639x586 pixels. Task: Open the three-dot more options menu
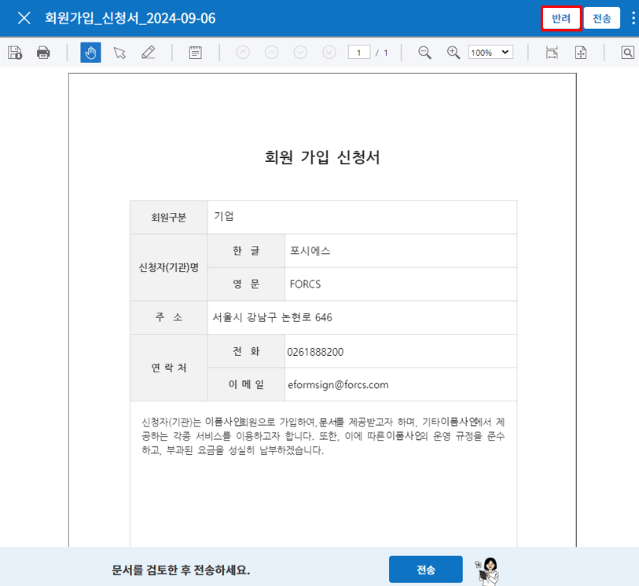click(x=633, y=18)
